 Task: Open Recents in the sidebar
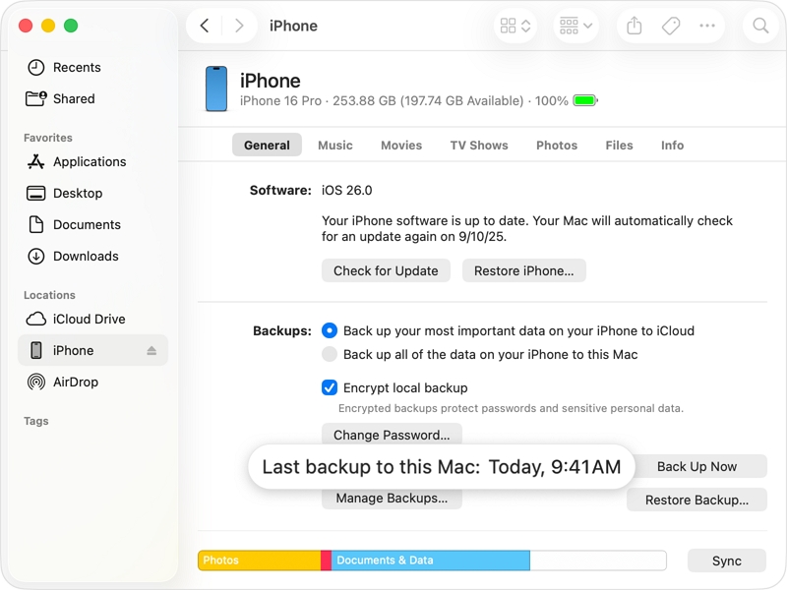pos(92,67)
